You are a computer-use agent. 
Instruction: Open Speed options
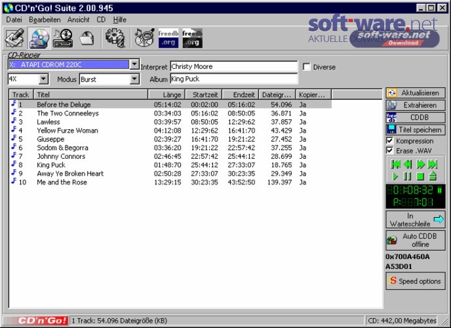(416, 281)
